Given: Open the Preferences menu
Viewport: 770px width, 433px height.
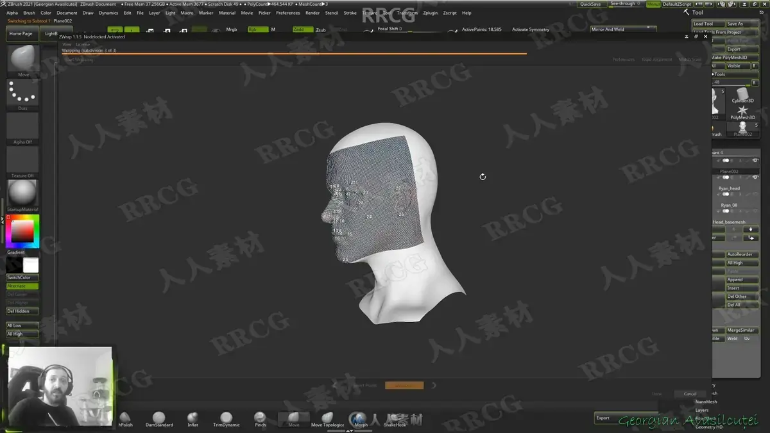Looking at the screenshot, I should coord(288,13).
